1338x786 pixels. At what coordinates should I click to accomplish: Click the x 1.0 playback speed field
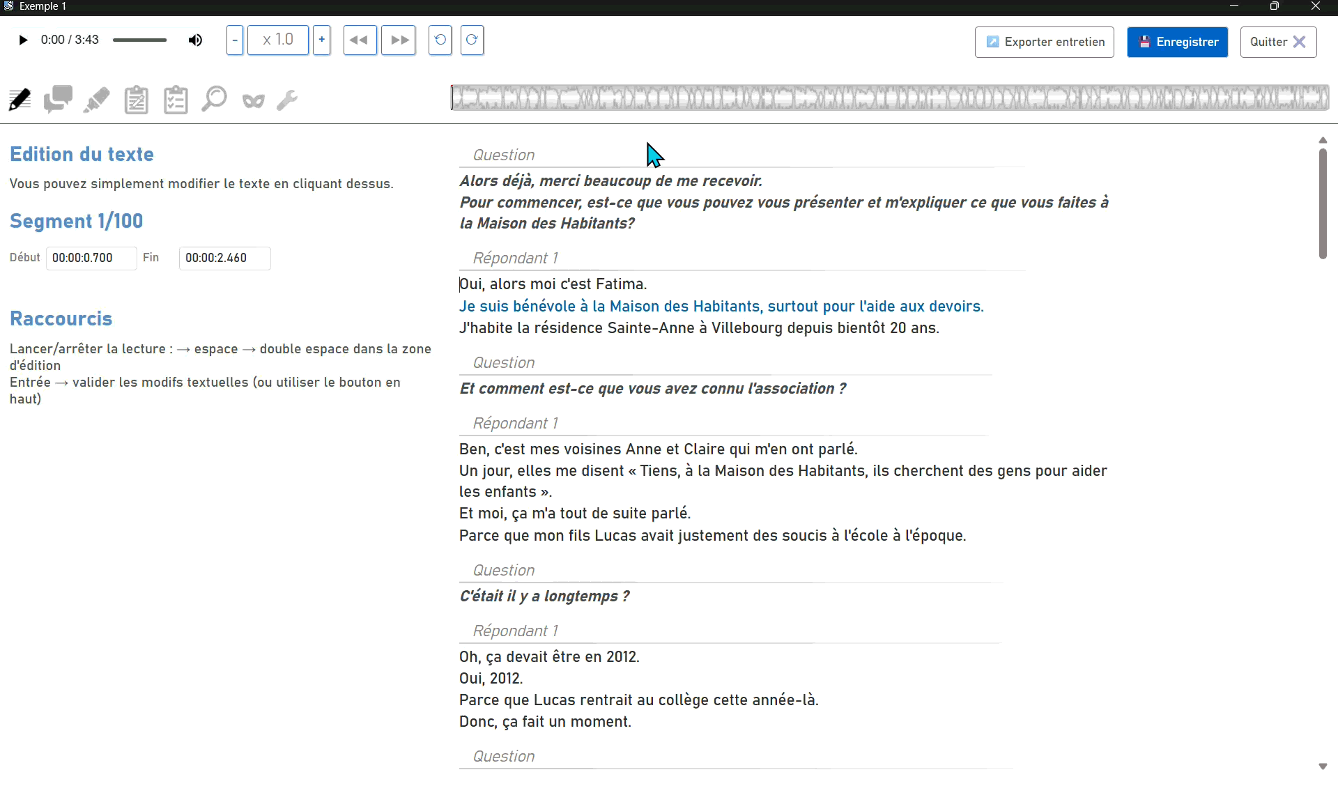[x=278, y=40]
